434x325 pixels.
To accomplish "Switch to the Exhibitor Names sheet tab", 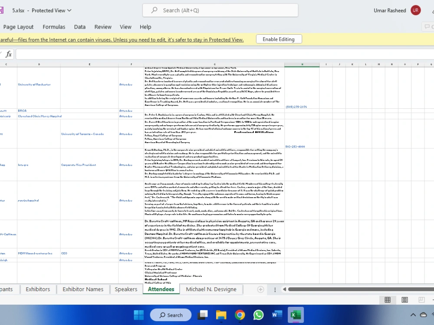I will (x=83, y=289).
